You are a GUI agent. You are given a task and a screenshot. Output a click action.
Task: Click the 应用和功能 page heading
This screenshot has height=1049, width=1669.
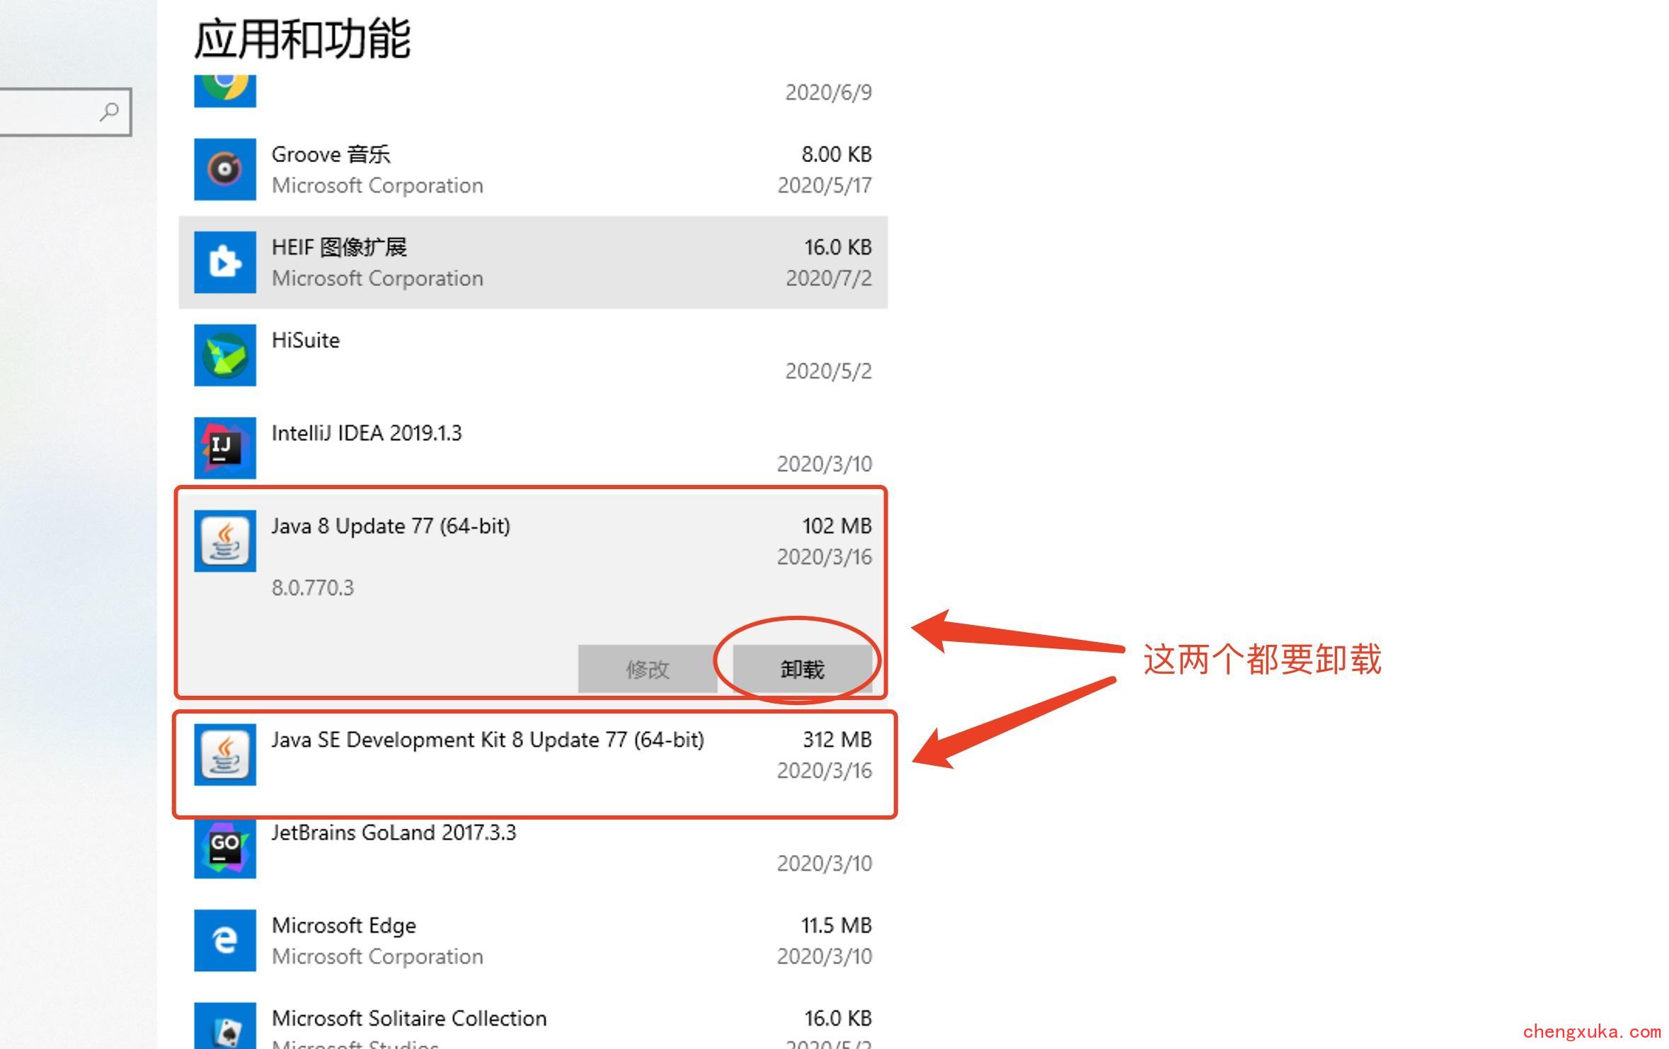(x=302, y=38)
